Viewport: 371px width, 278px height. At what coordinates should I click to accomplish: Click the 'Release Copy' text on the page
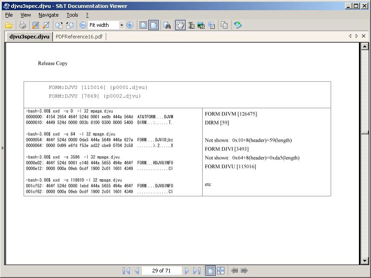(53, 63)
